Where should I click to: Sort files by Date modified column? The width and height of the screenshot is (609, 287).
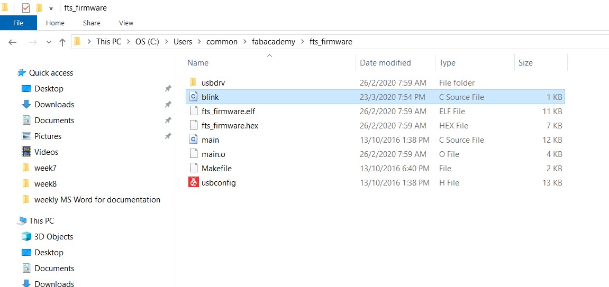[385, 63]
